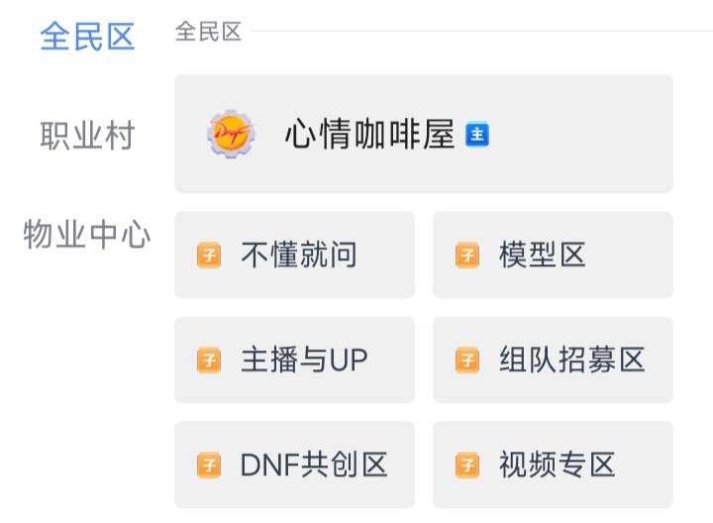Click the orange 子 badge of 不懂就问

[209, 256]
